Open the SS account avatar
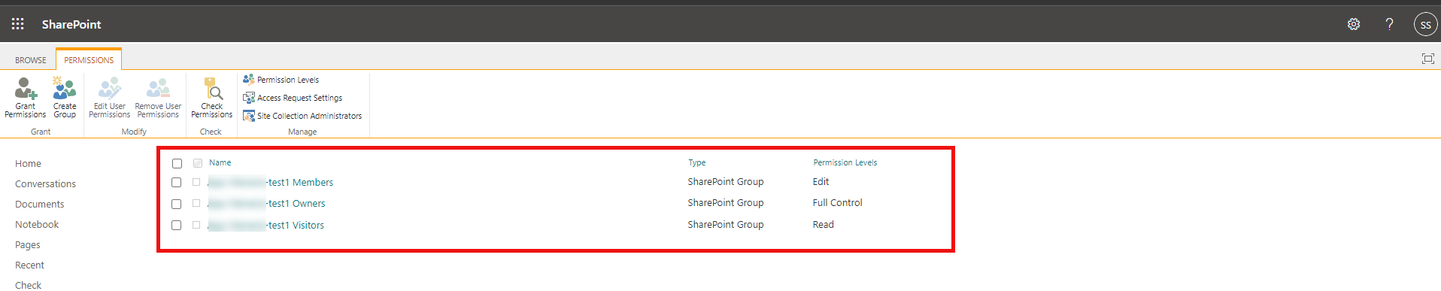 [1425, 24]
